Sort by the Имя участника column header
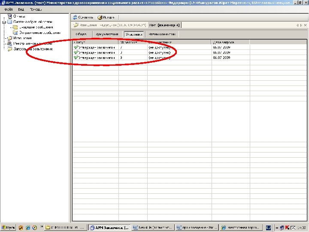The width and height of the screenshot is (309, 232). point(179,42)
